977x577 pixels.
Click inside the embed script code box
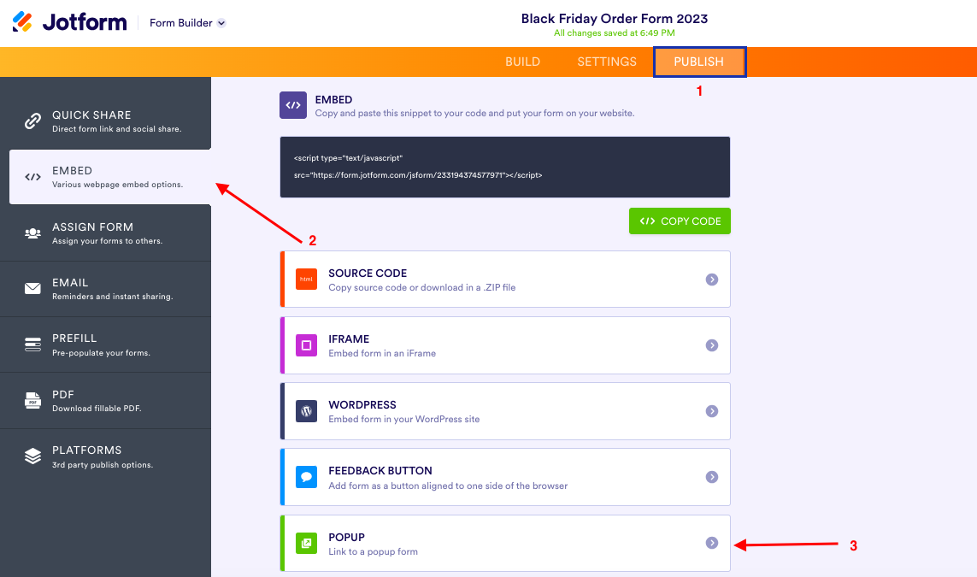(x=504, y=167)
